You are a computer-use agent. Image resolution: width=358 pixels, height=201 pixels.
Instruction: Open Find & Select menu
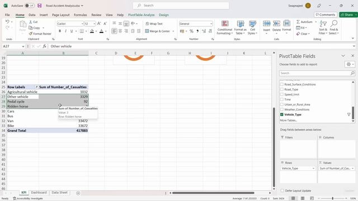pyautogui.click(x=334, y=27)
